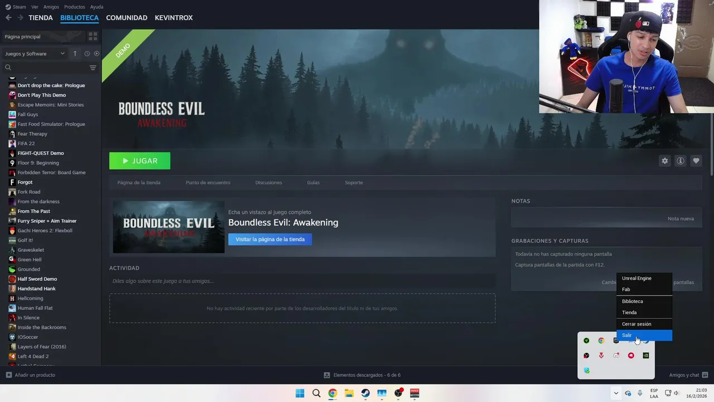Open the Guías tab

pos(313,183)
